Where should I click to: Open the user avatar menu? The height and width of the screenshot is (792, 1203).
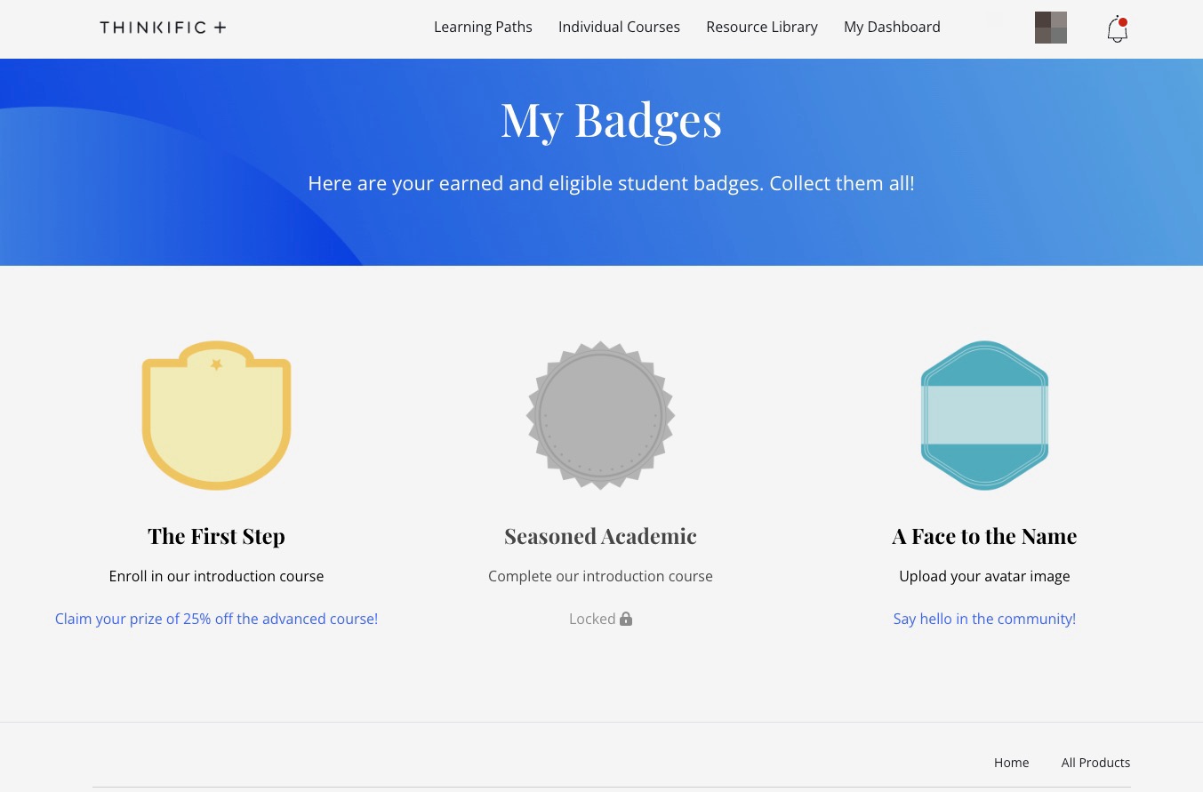click(x=1050, y=28)
